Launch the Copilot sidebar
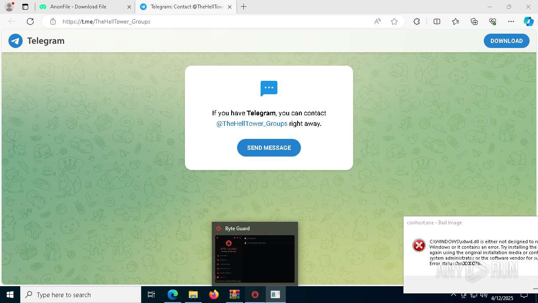This screenshot has height=303, width=538. coord(528,21)
